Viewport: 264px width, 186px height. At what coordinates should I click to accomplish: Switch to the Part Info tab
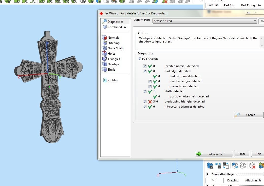click(x=229, y=5)
